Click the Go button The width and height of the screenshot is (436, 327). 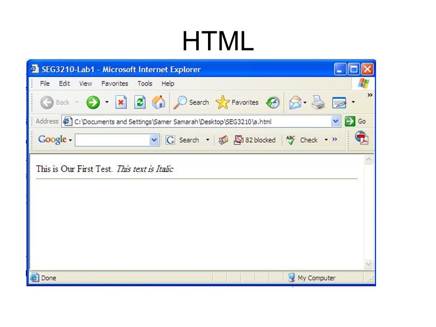click(x=356, y=121)
